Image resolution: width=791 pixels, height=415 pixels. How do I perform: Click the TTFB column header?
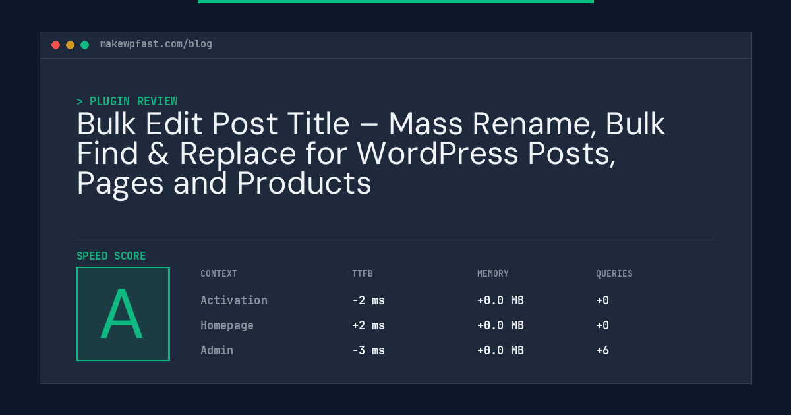tap(363, 273)
